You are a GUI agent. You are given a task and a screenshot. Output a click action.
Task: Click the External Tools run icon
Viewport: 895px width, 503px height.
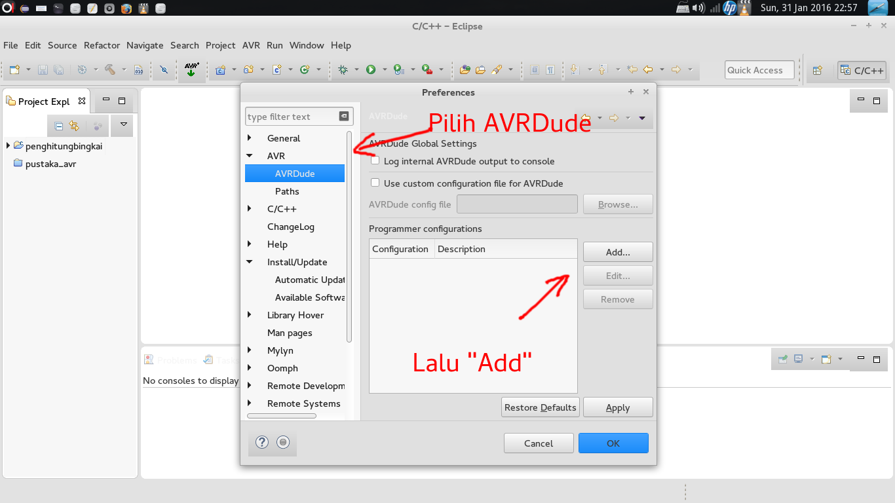pyautogui.click(x=427, y=69)
